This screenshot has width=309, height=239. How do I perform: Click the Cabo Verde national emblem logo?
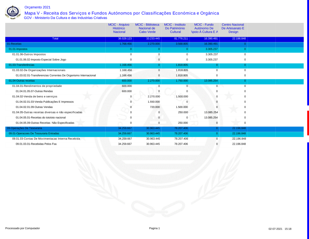click(x=13, y=12)
